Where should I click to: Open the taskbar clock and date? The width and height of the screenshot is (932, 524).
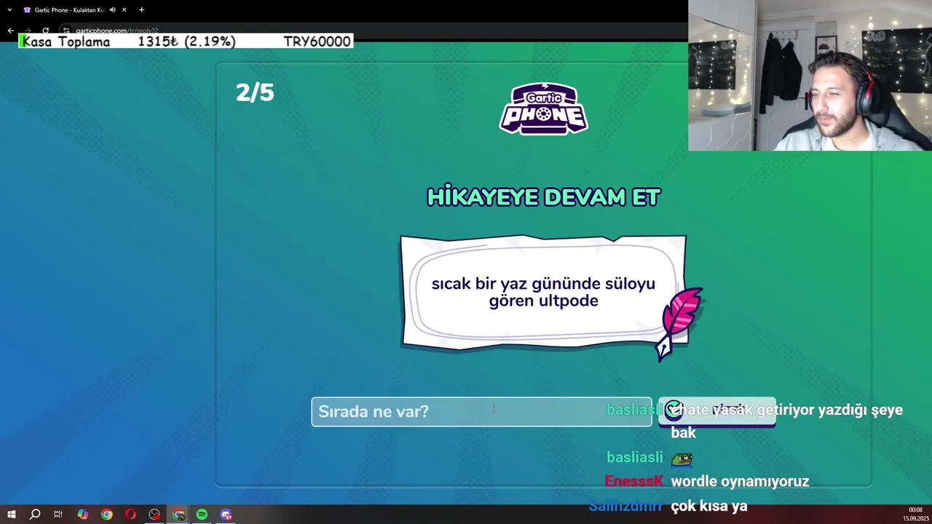[915, 515]
